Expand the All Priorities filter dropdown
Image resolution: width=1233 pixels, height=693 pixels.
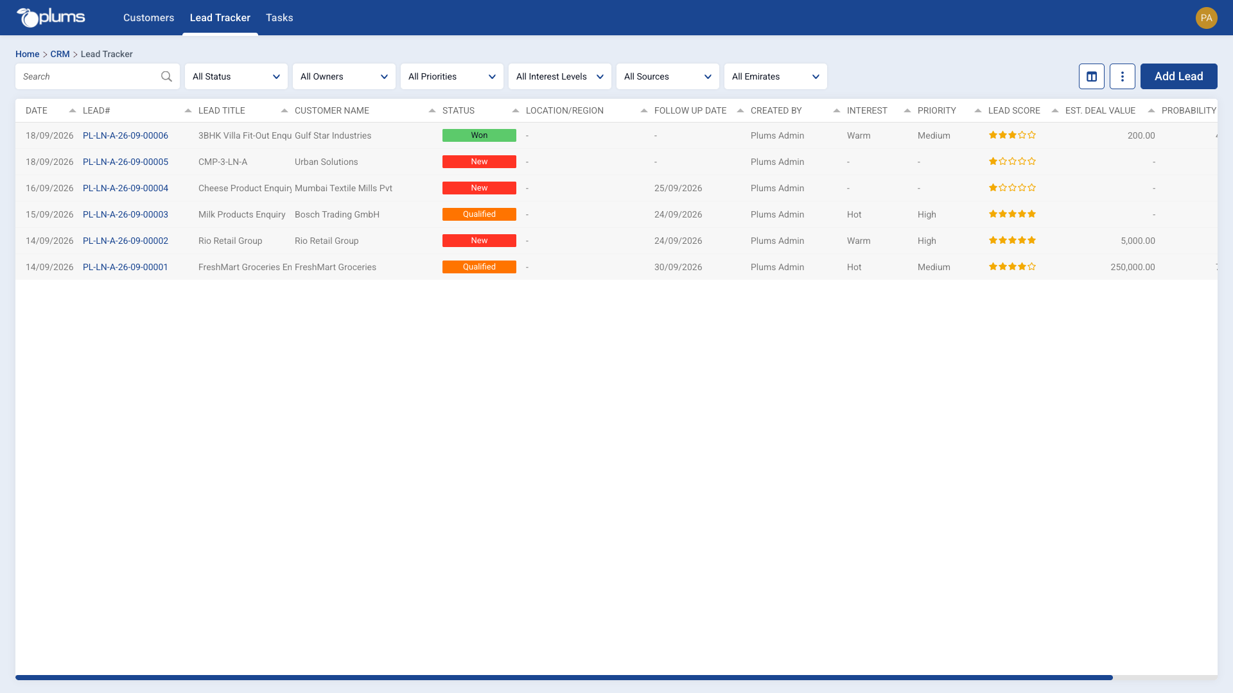point(452,76)
